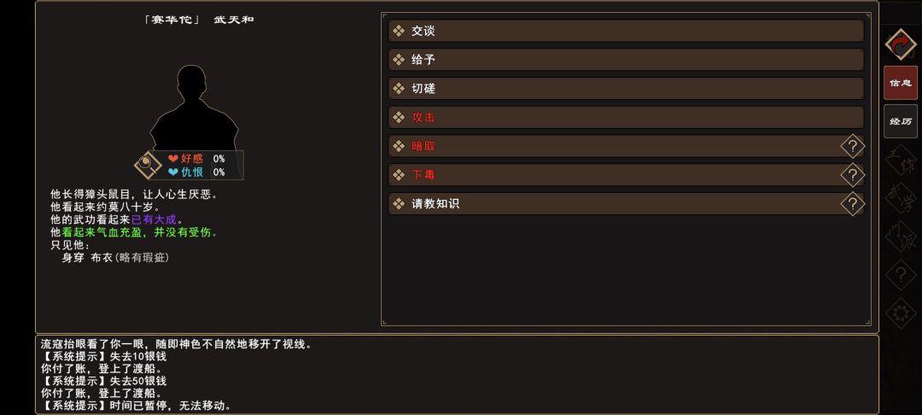Choose the red 攻击 action

coord(625,117)
